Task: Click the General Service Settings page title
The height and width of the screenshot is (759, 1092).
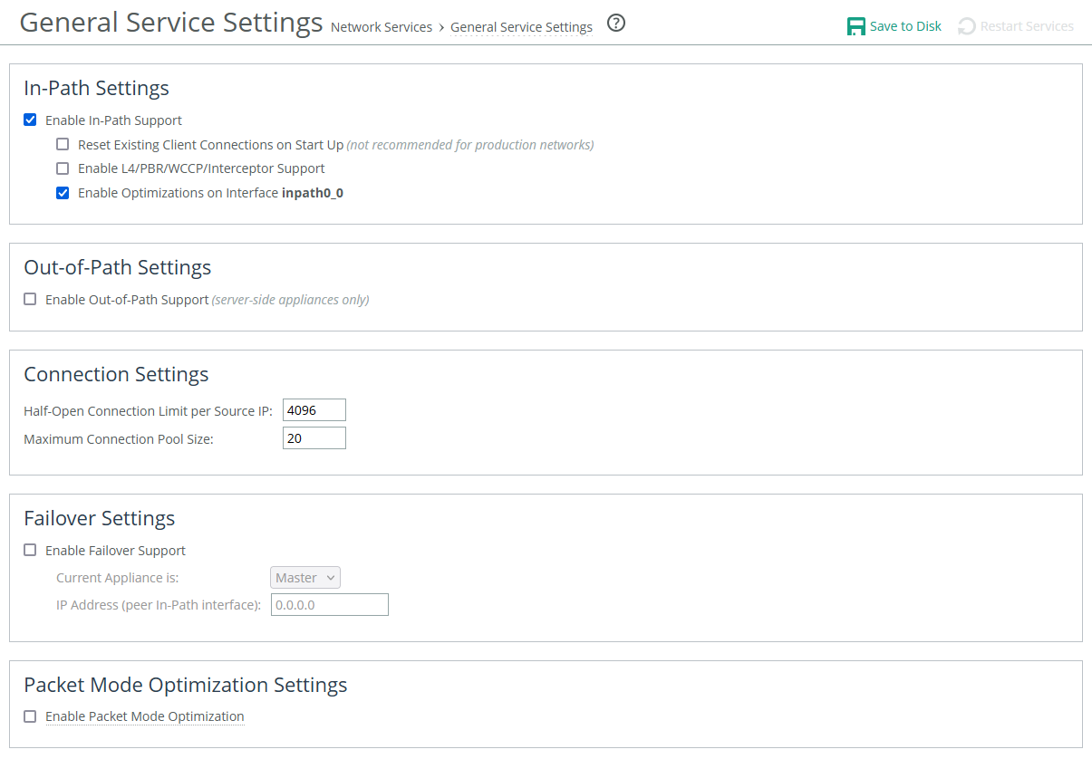Action: [170, 22]
